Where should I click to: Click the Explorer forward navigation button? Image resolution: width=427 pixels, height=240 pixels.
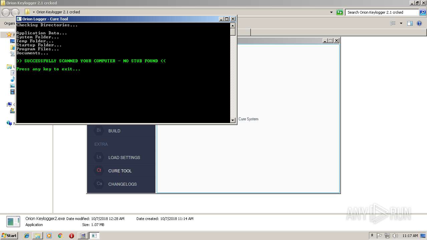tap(15, 12)
